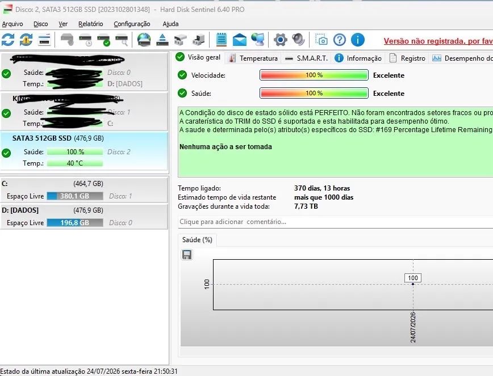
Task: Click the Disco: 2 label in disk list
Action: [x=119, y=152]
